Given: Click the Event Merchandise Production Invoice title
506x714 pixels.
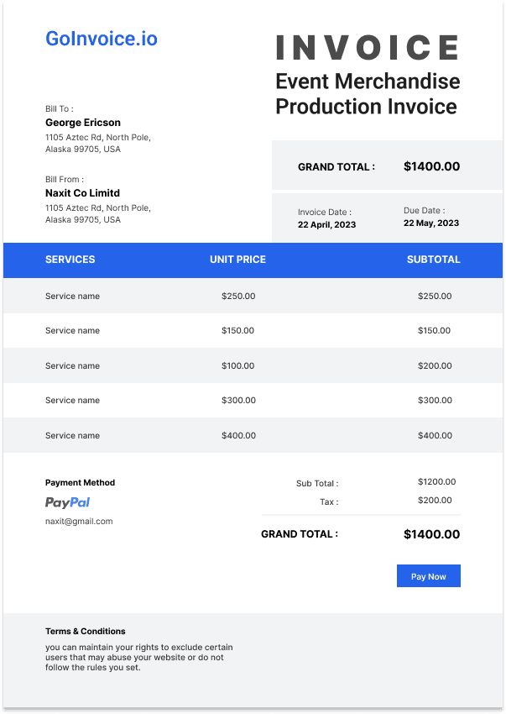Looking at the screenshot, I should pos(368,94).
